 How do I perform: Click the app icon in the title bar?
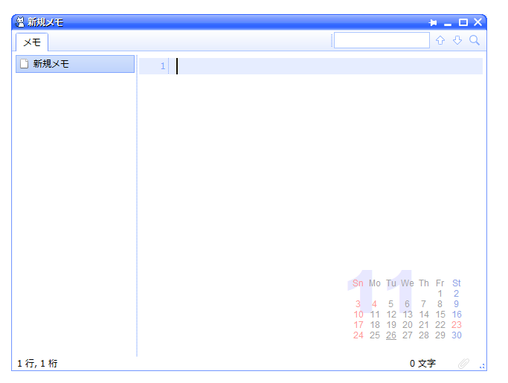(x=20, y=22)
